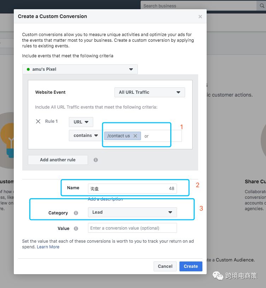Image resolution: width=266 pixels, height=288 pixels.
Task: Click the Add another rule button
Action: 58,160
